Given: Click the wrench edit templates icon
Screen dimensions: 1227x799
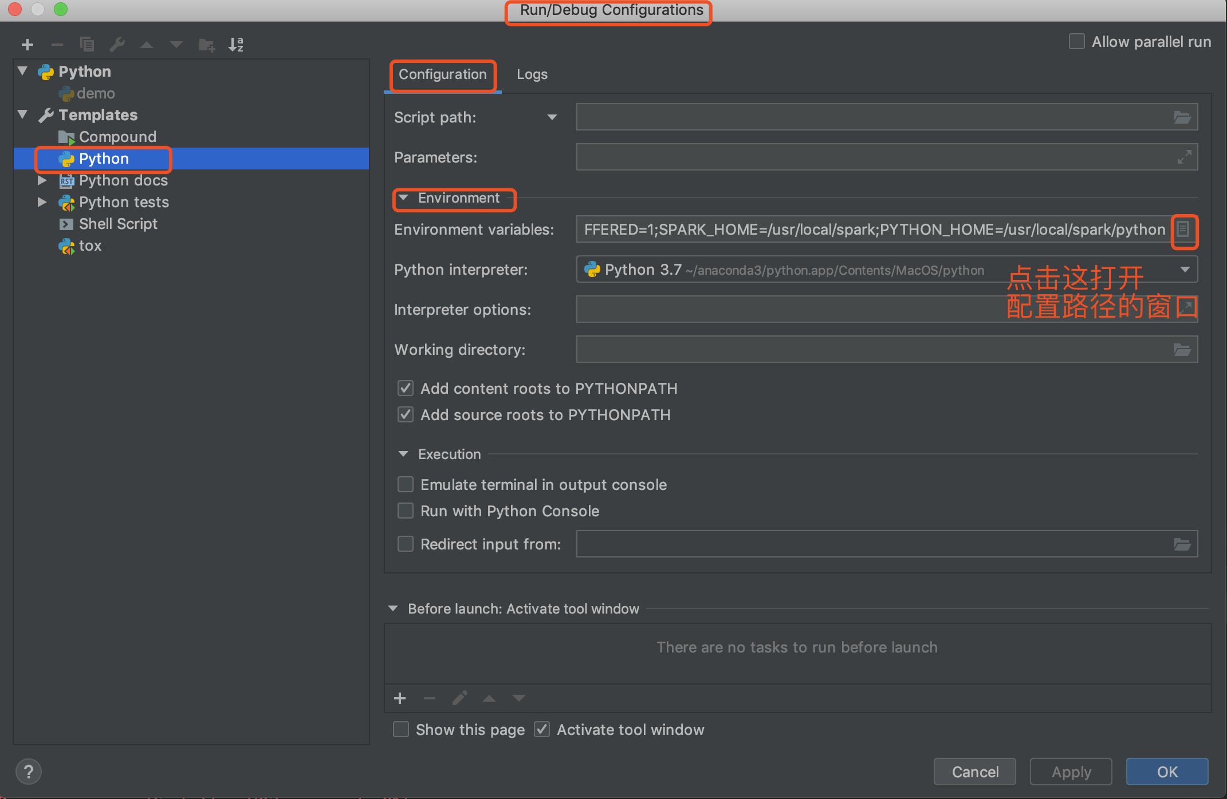Looking at the screenshot, I should (x=117, y=44).
